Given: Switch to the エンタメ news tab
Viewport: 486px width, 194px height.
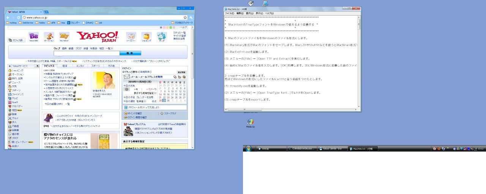Looking at the screenshot, I should coord(80,66).
